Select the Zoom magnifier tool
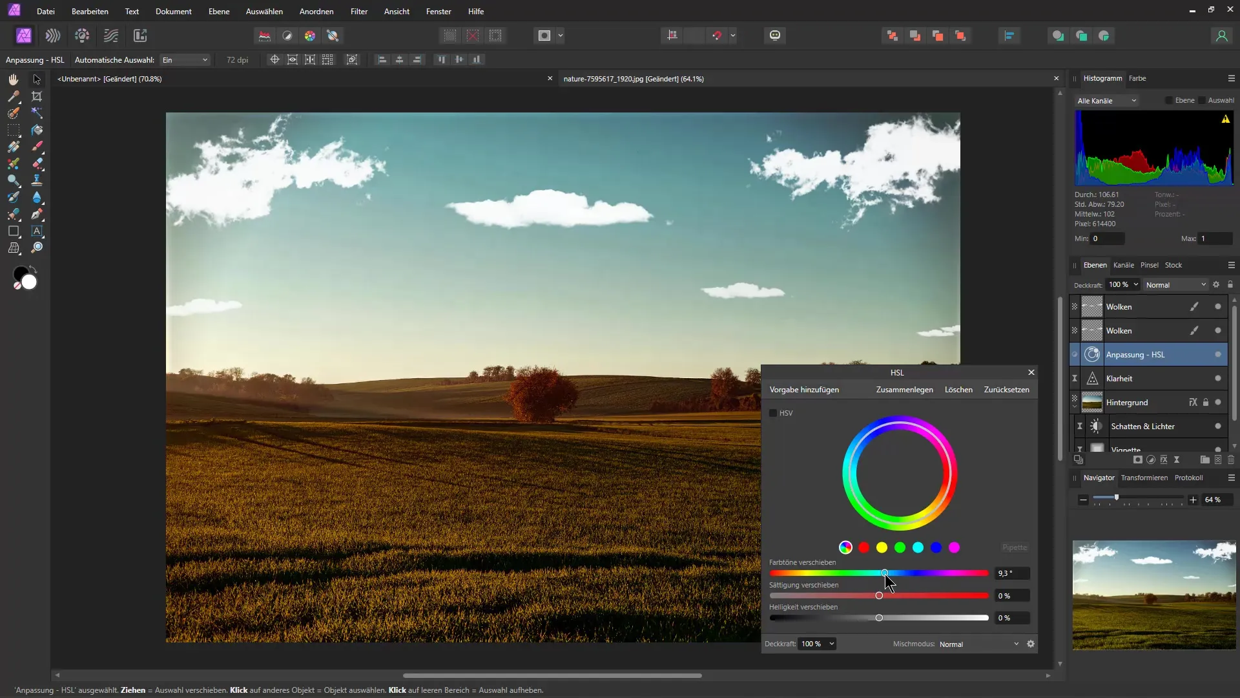Screen dimensions: 1240x698 37,248
